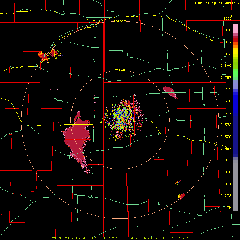Select the 0.253 scale label
Viewport: 240px width, 240px height.
point(226,196)
